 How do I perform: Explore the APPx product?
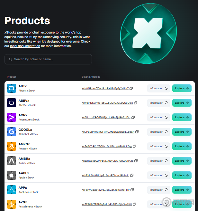pyautogui.click(x=182, y=190)
